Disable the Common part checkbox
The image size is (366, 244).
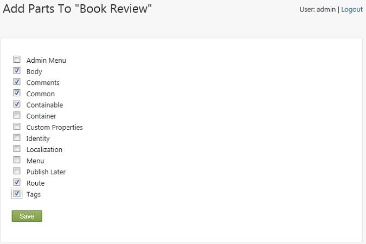coord(17,93)
